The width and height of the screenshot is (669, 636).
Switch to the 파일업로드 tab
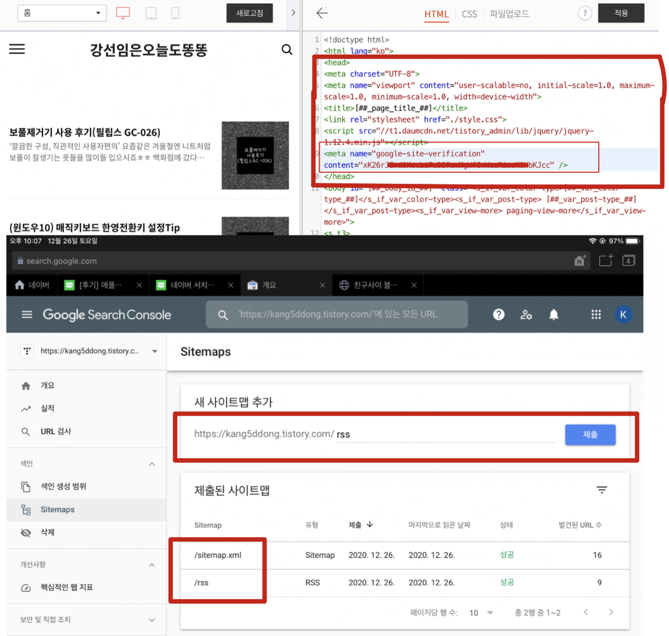(x=509, y=14)
